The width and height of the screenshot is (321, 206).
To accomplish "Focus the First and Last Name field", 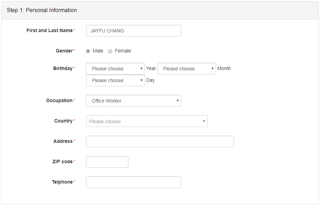I will [x=134, y=31].
